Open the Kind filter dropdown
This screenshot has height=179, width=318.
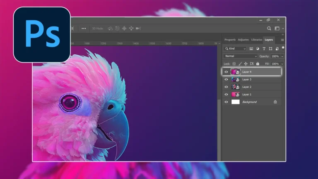tap(235, 49)
